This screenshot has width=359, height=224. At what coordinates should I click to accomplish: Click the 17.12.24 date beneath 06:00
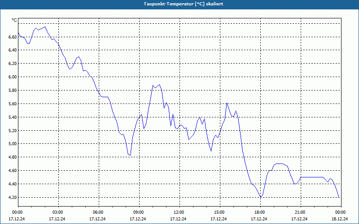coord(97,219)
